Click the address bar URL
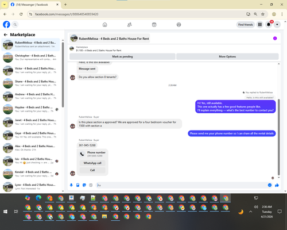287x230 pixels. click(67, 14)
